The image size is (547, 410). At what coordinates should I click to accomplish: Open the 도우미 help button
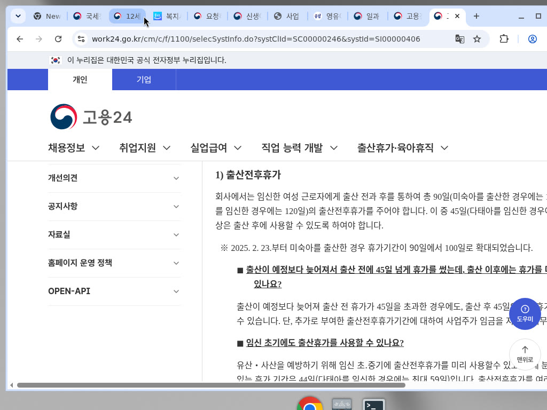pos(525,314)
